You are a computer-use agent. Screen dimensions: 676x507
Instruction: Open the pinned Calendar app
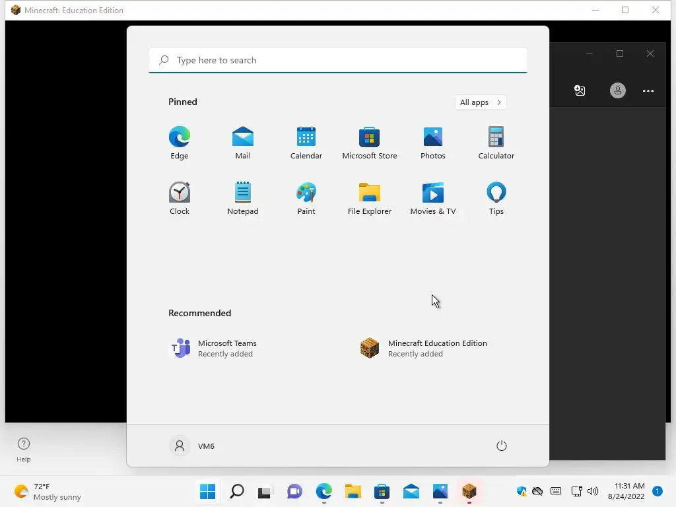pyautogui.click(x=306, y=143)
